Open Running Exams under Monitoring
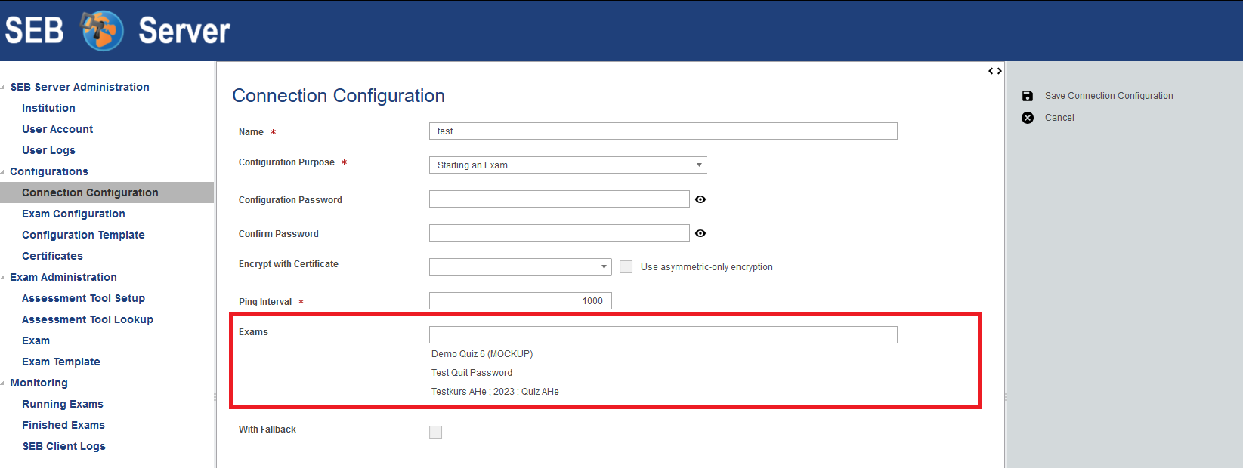Screen dimensions: 1243x468 point(63,404)
